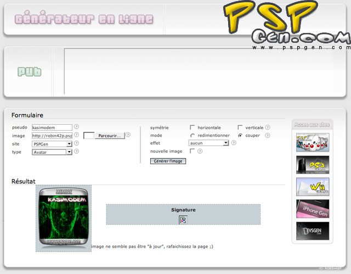This screenshot has height=274, width=351.
Task: Click the image URL input field
Action: pyautogui.click(x=52, y=136)
